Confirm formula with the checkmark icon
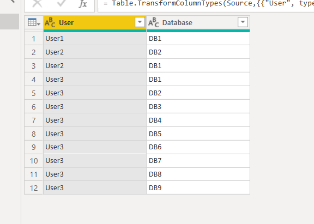The height and width of the screenshot is (224, 314). click(x=61, y=3)
